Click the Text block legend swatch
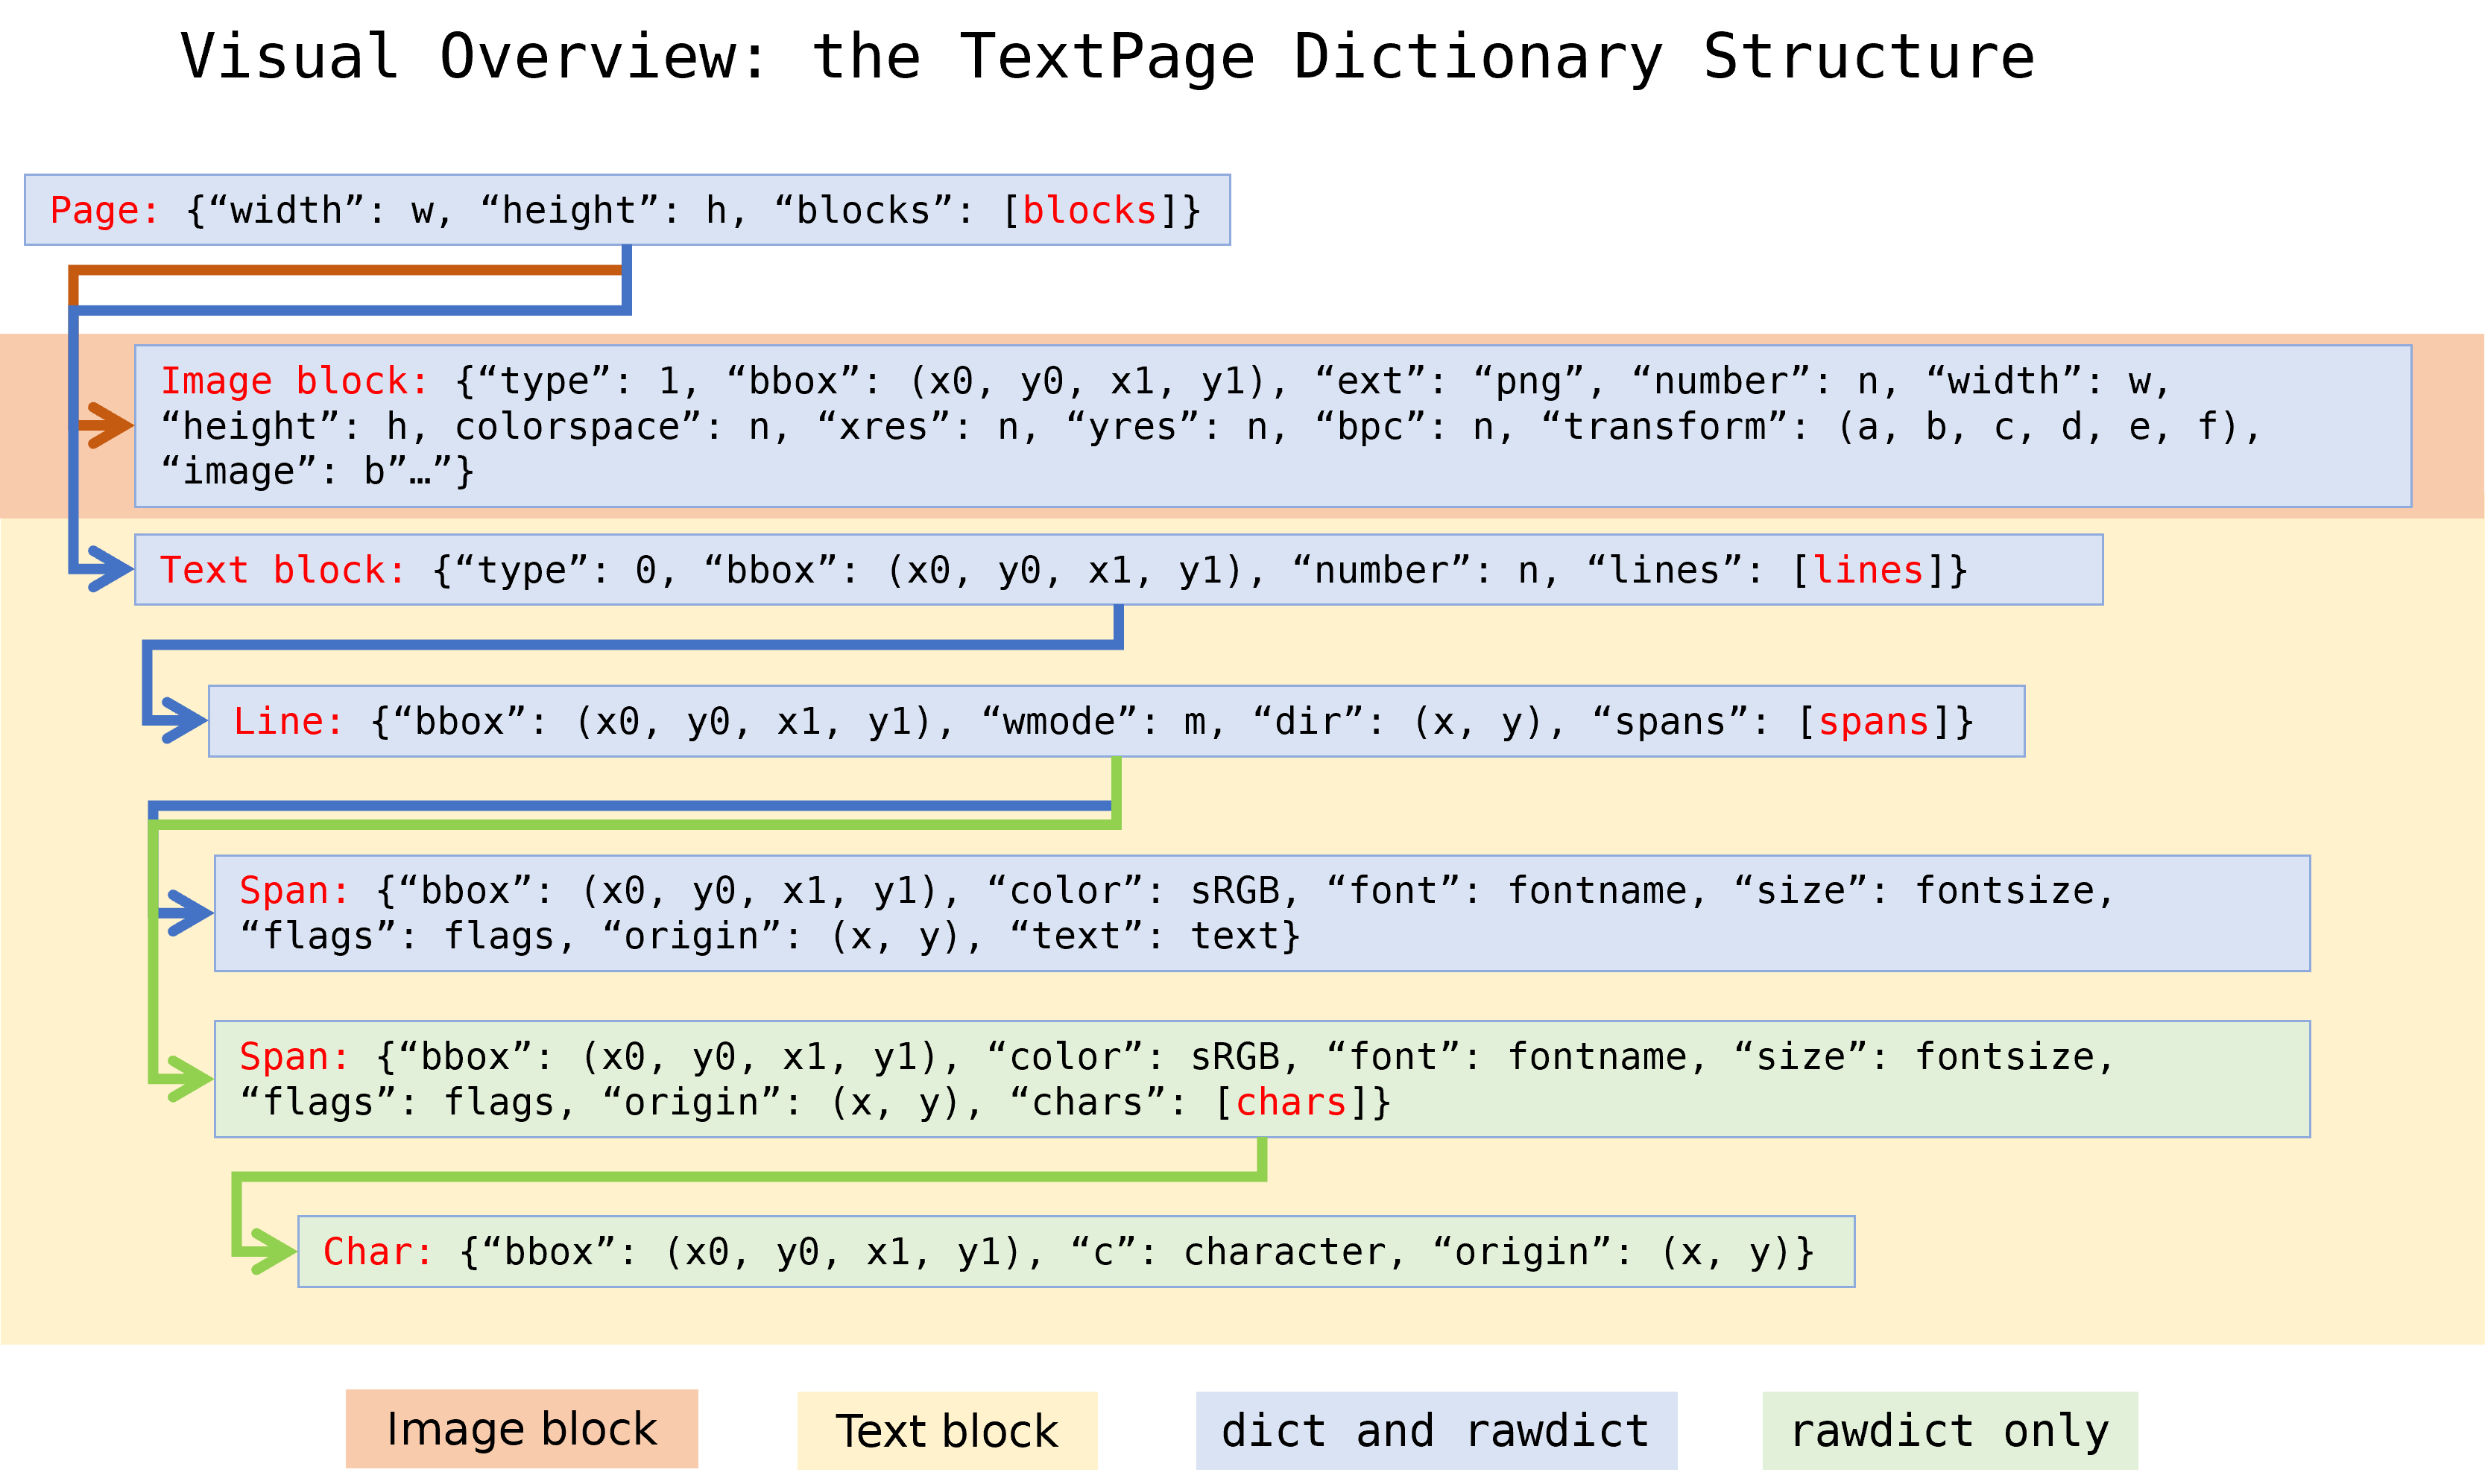Image resolution: width=2485 pixels, height=1484 pixels. [947, 1430]
